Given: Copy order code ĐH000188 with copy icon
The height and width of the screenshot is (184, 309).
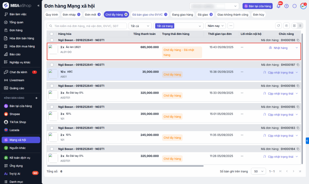Looking at the screenshot, I should coord(298,40).
